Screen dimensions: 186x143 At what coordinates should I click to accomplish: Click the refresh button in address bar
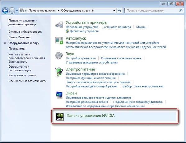point(120,11)
